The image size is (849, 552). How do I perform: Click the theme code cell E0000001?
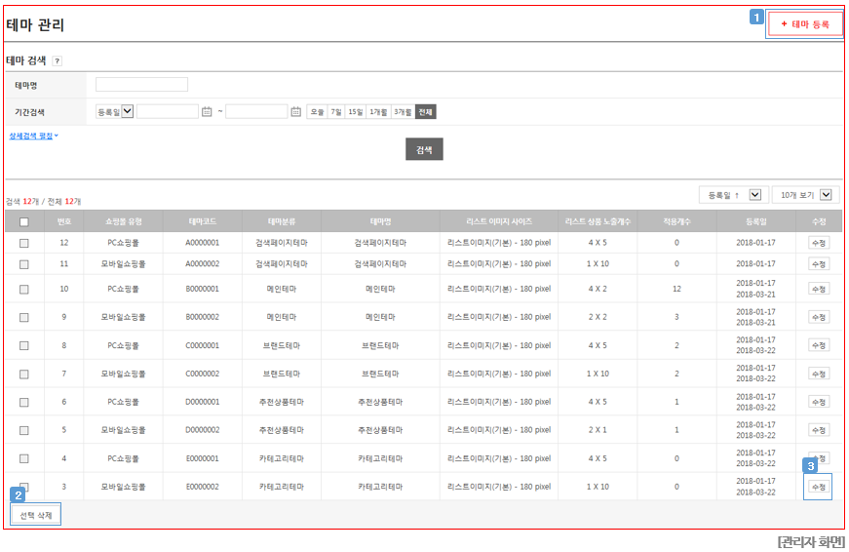[x=203, y=458]
